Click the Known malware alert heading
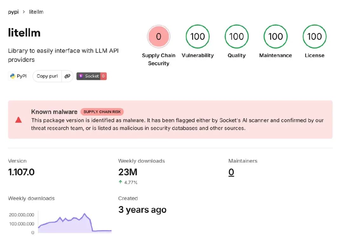Viewport: 343px width, 251px height. [54, 112]
